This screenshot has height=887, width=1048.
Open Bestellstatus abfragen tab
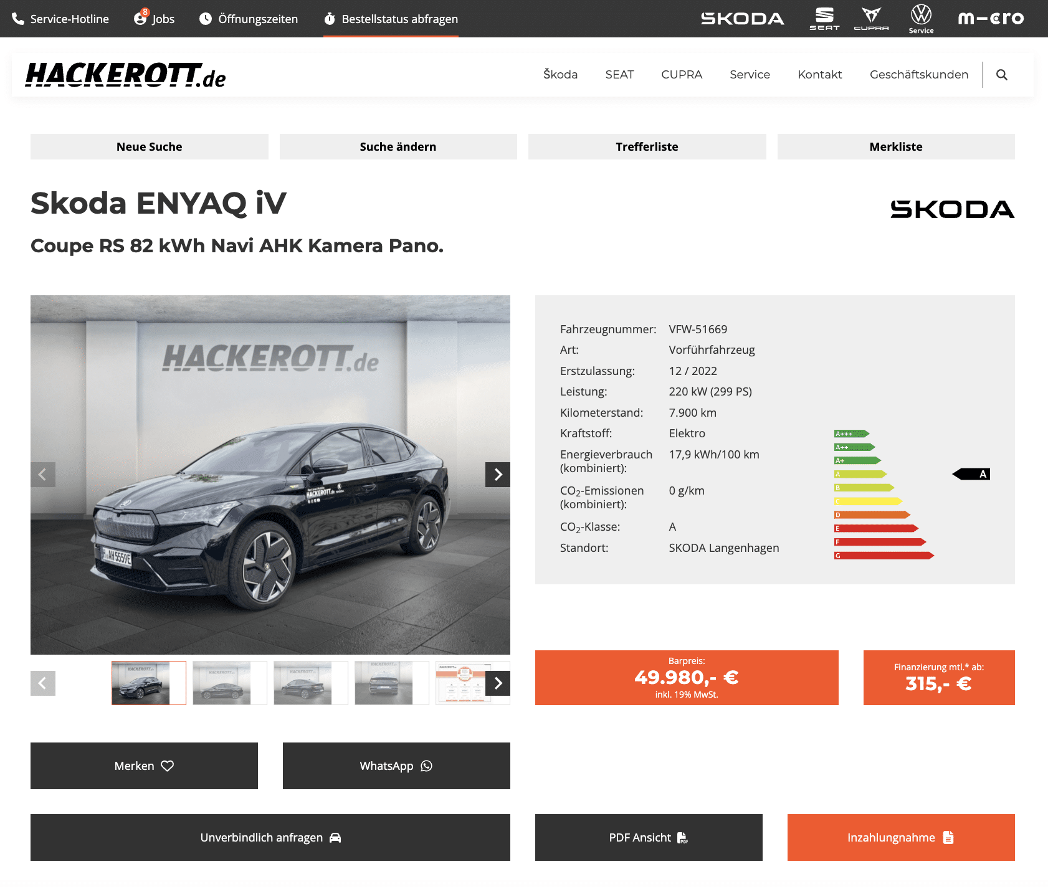pyautogui.click(x=391, y=19)
